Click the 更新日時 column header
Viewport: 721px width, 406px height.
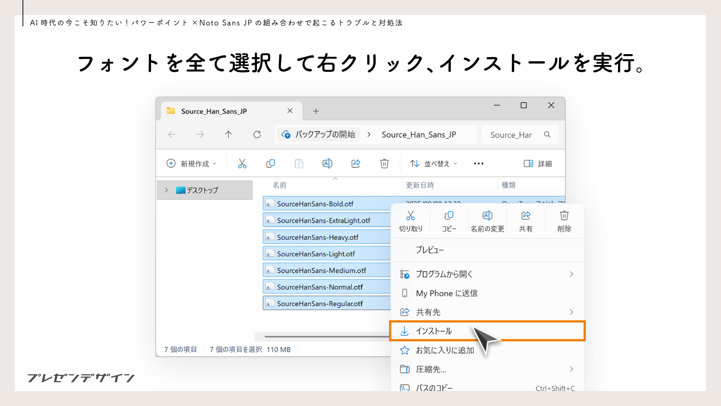coord(419,185)
